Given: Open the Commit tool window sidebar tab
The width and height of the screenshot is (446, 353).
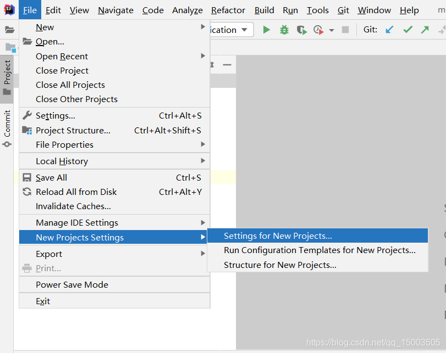Looking at the screenshot, I should pos(7,128).
